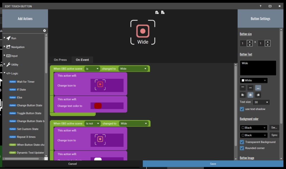Click the rocket icon beside Run
Screen dimensions: 286x169
click(8, 38)
